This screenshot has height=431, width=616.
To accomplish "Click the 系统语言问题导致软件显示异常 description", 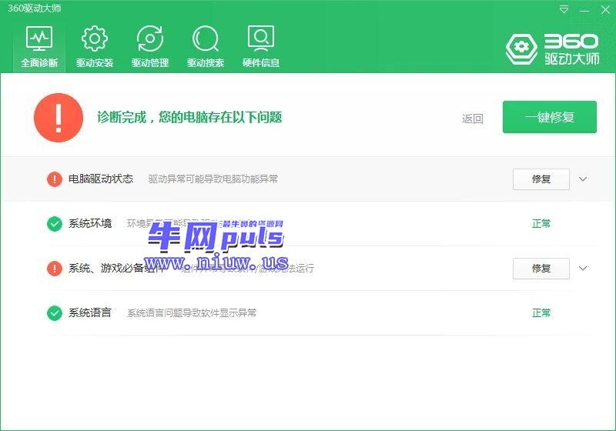I will (x=192, y=312).
